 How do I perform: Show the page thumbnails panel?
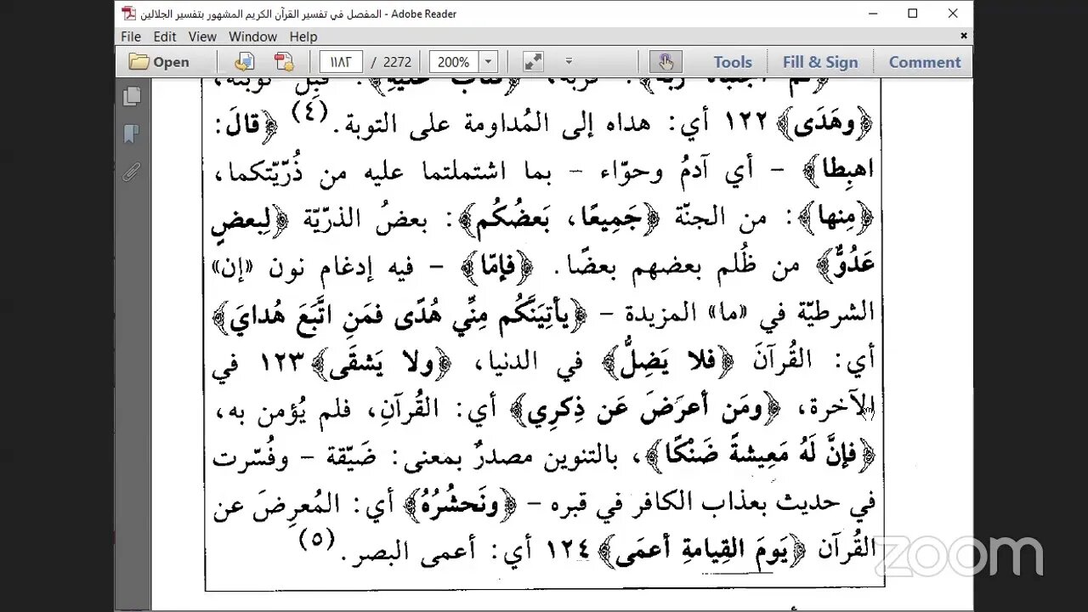(x=132, y=97)
